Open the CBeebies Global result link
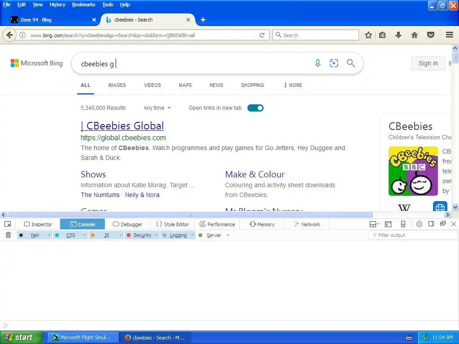Image resolution: width=459 pixels, height=344 pixels. 122,126
